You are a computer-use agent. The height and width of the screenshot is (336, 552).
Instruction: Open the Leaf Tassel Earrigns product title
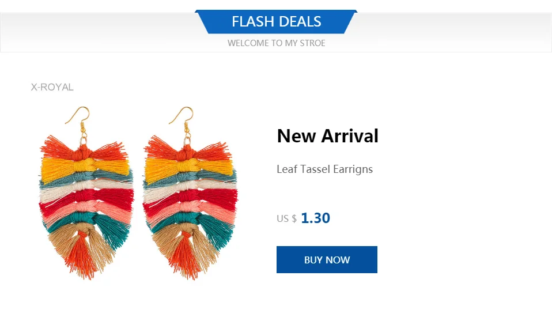(x=324, y=169)
